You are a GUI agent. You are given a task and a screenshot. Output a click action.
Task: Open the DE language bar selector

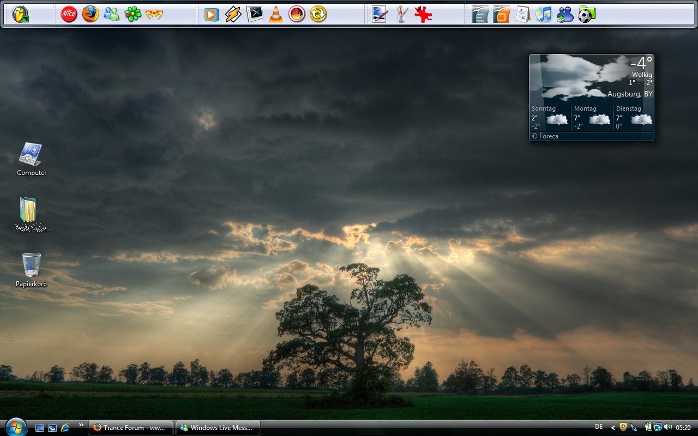pyautogui.click(x=599, y=427)
